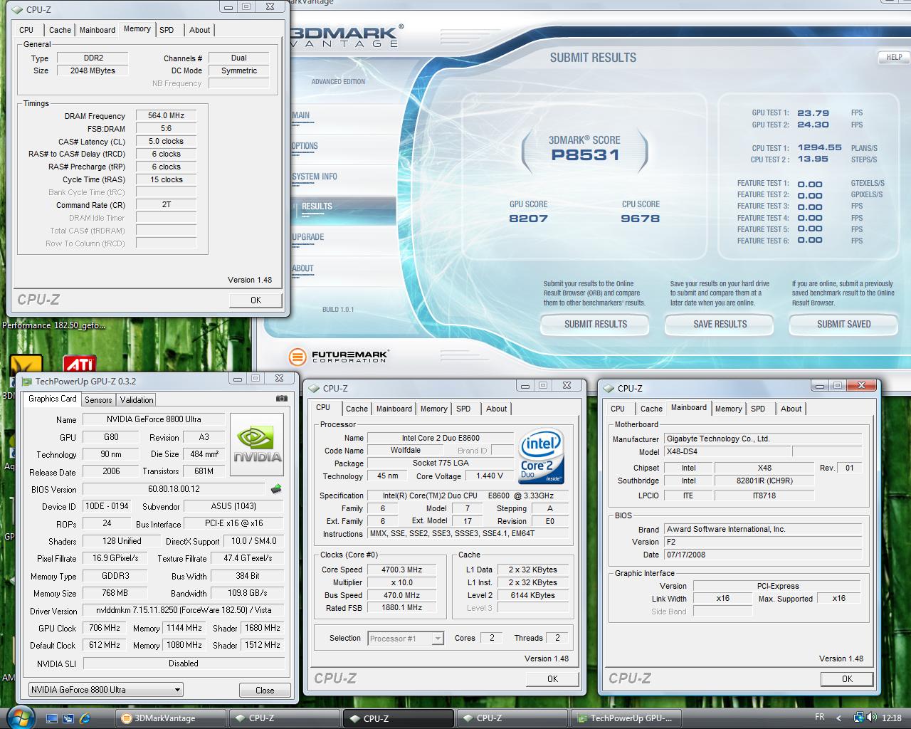Image resolution: width=911 pixels, height=729 pixels.
Task: Open CPU tab in the Gigabyte mainboard CPU-Z window
Action: (618, 409)
